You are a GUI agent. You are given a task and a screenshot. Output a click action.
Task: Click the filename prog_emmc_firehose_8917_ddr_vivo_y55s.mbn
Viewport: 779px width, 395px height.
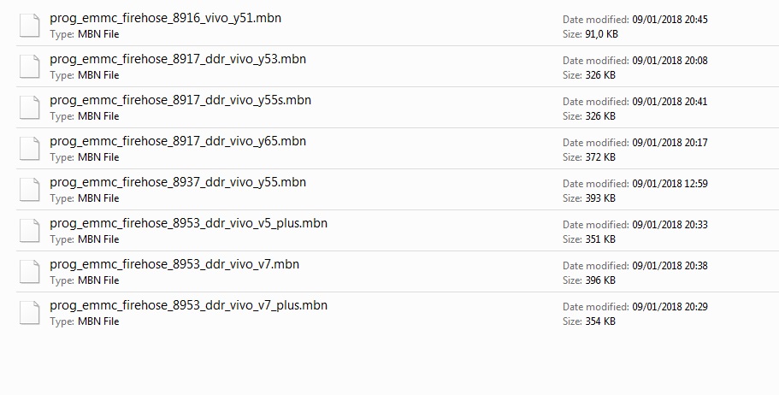180,100
